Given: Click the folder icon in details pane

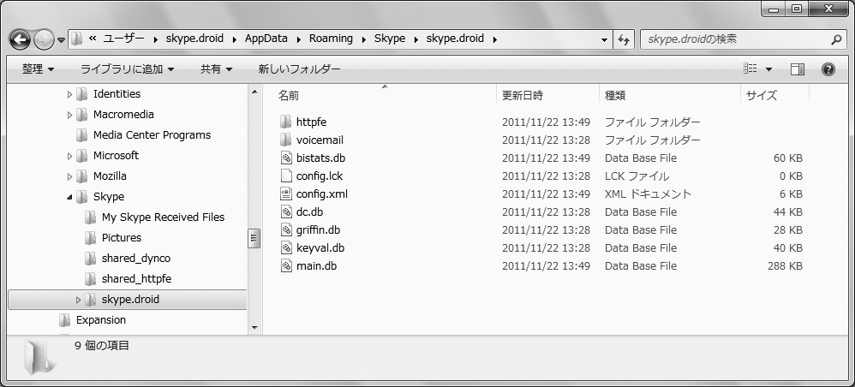Looking at the screenshot, I should [39, 356].
